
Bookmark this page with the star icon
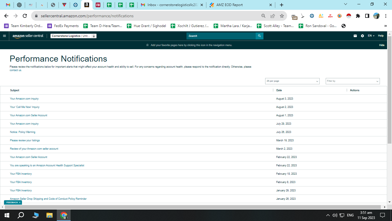(282, 16)
